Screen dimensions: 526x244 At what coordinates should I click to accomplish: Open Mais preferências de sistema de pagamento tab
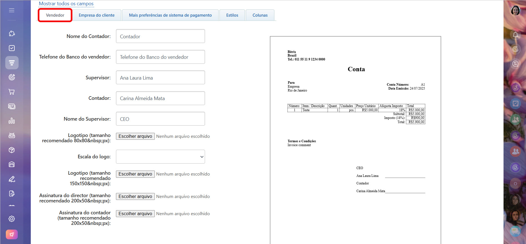tap(170, 15)
